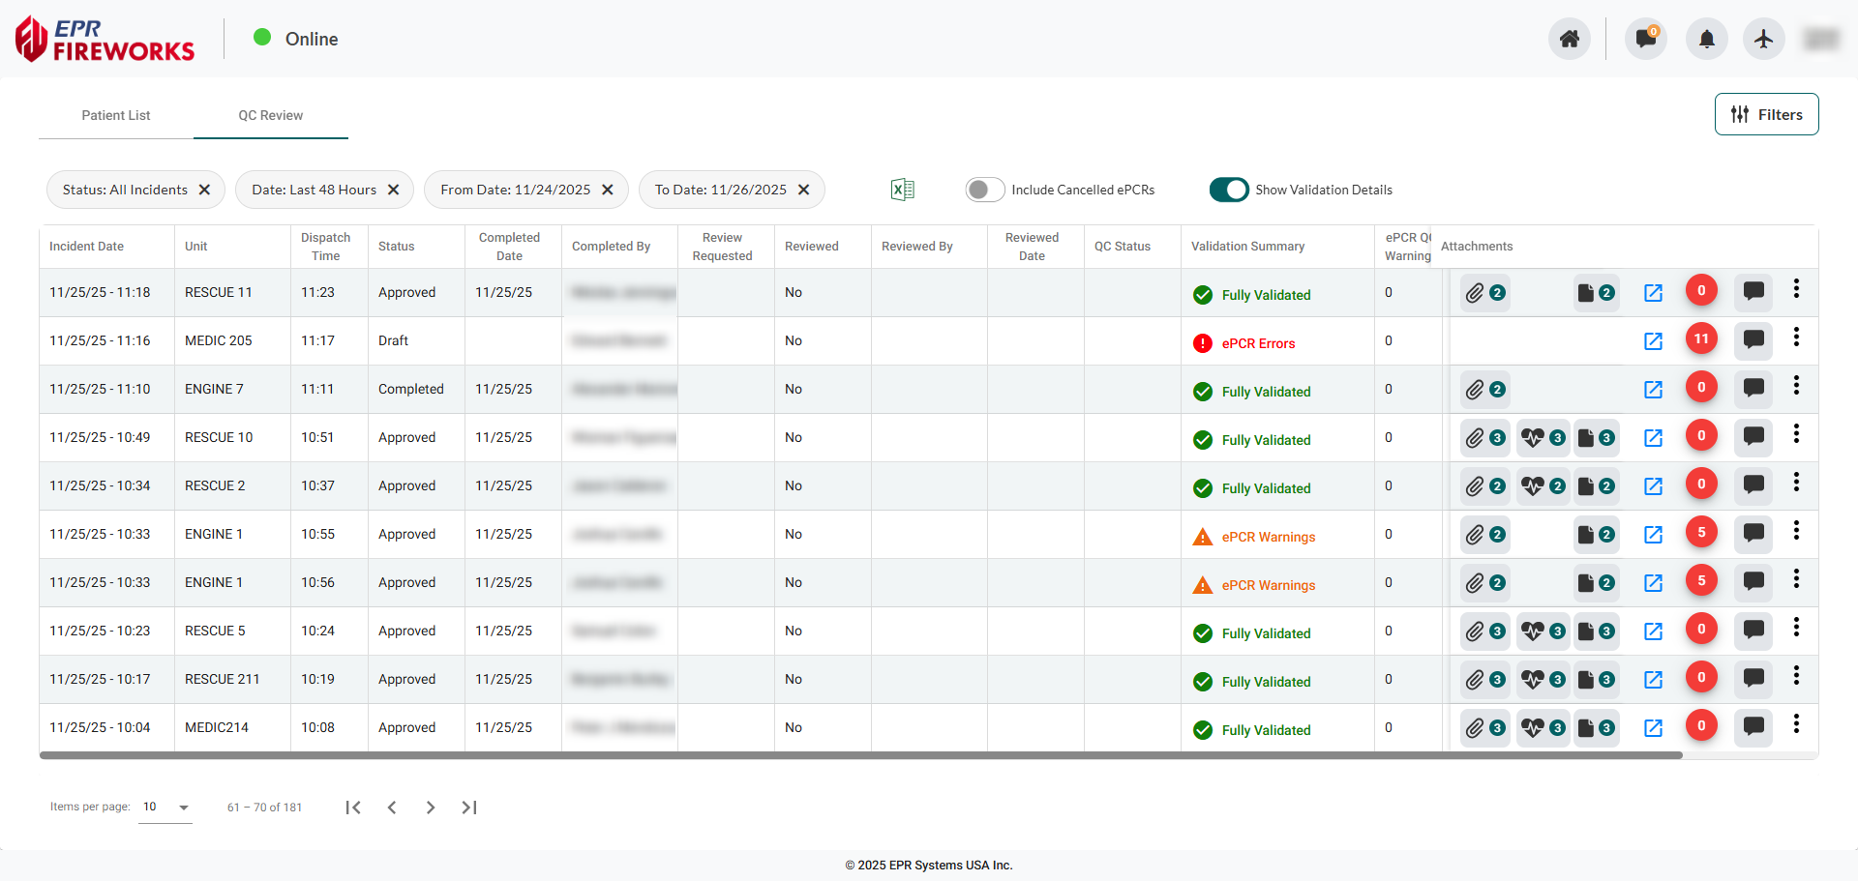Click the airplane icon in the header
The width and height of the screenshot is (1858, 881).
click(1763, 39)
